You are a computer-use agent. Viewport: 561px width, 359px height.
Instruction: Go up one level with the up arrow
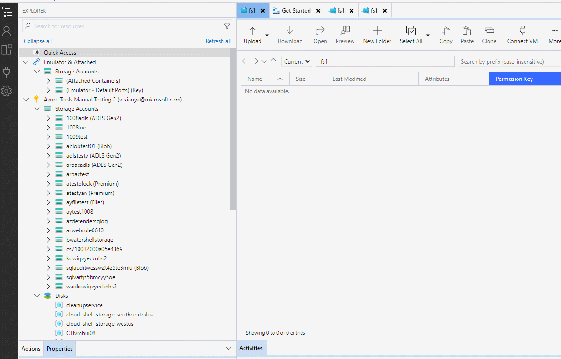tap(273, 61)
